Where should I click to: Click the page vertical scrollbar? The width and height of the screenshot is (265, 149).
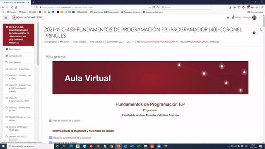coord(264,21)
